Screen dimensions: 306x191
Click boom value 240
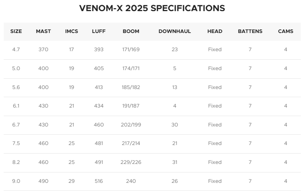click(x=131, y=181)
